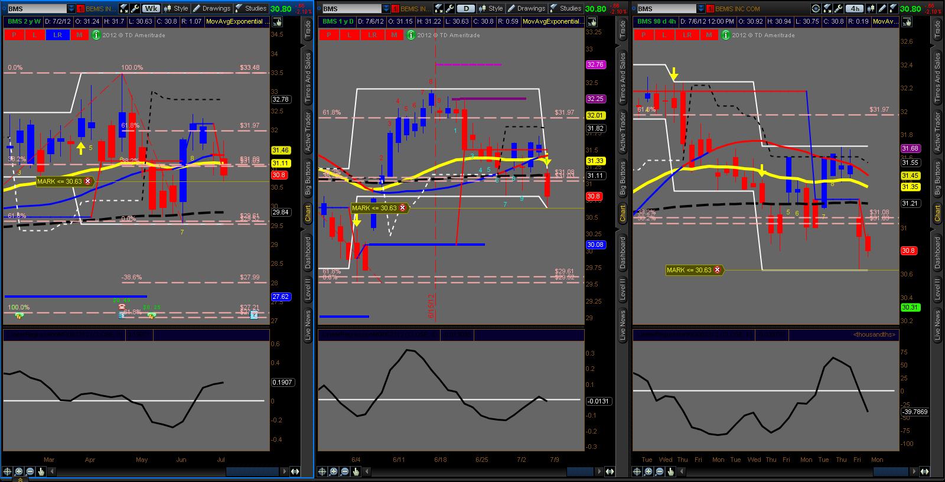Open Times And Sales tab beside weekly chart
Viewport: 945px width, 482px height.
coord(308,78)
